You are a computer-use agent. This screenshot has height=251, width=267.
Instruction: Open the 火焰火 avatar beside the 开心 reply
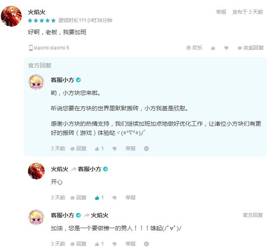tap(36, 171)
